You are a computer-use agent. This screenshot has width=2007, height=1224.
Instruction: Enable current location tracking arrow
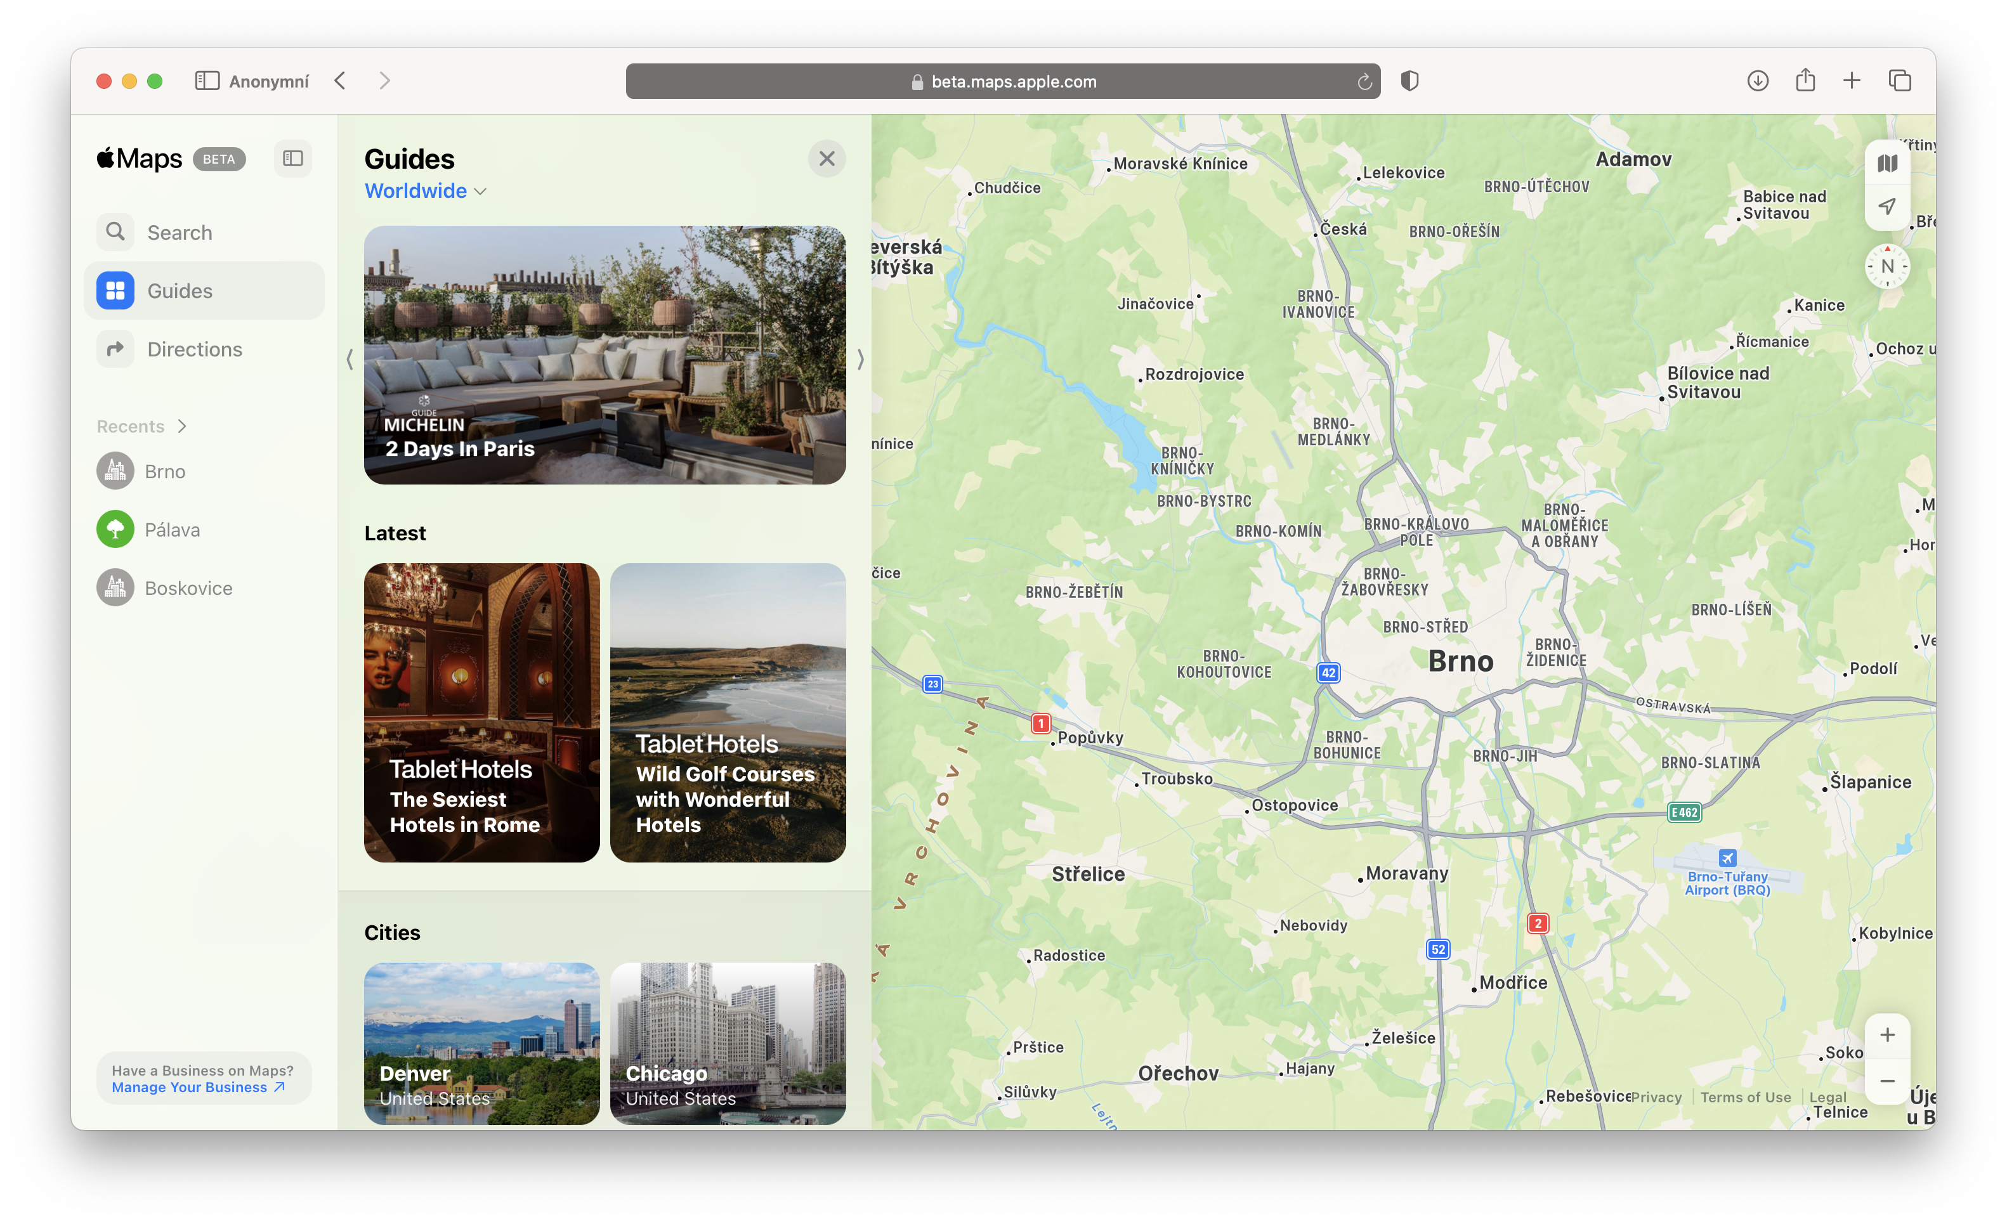[x=1887, y=206]
